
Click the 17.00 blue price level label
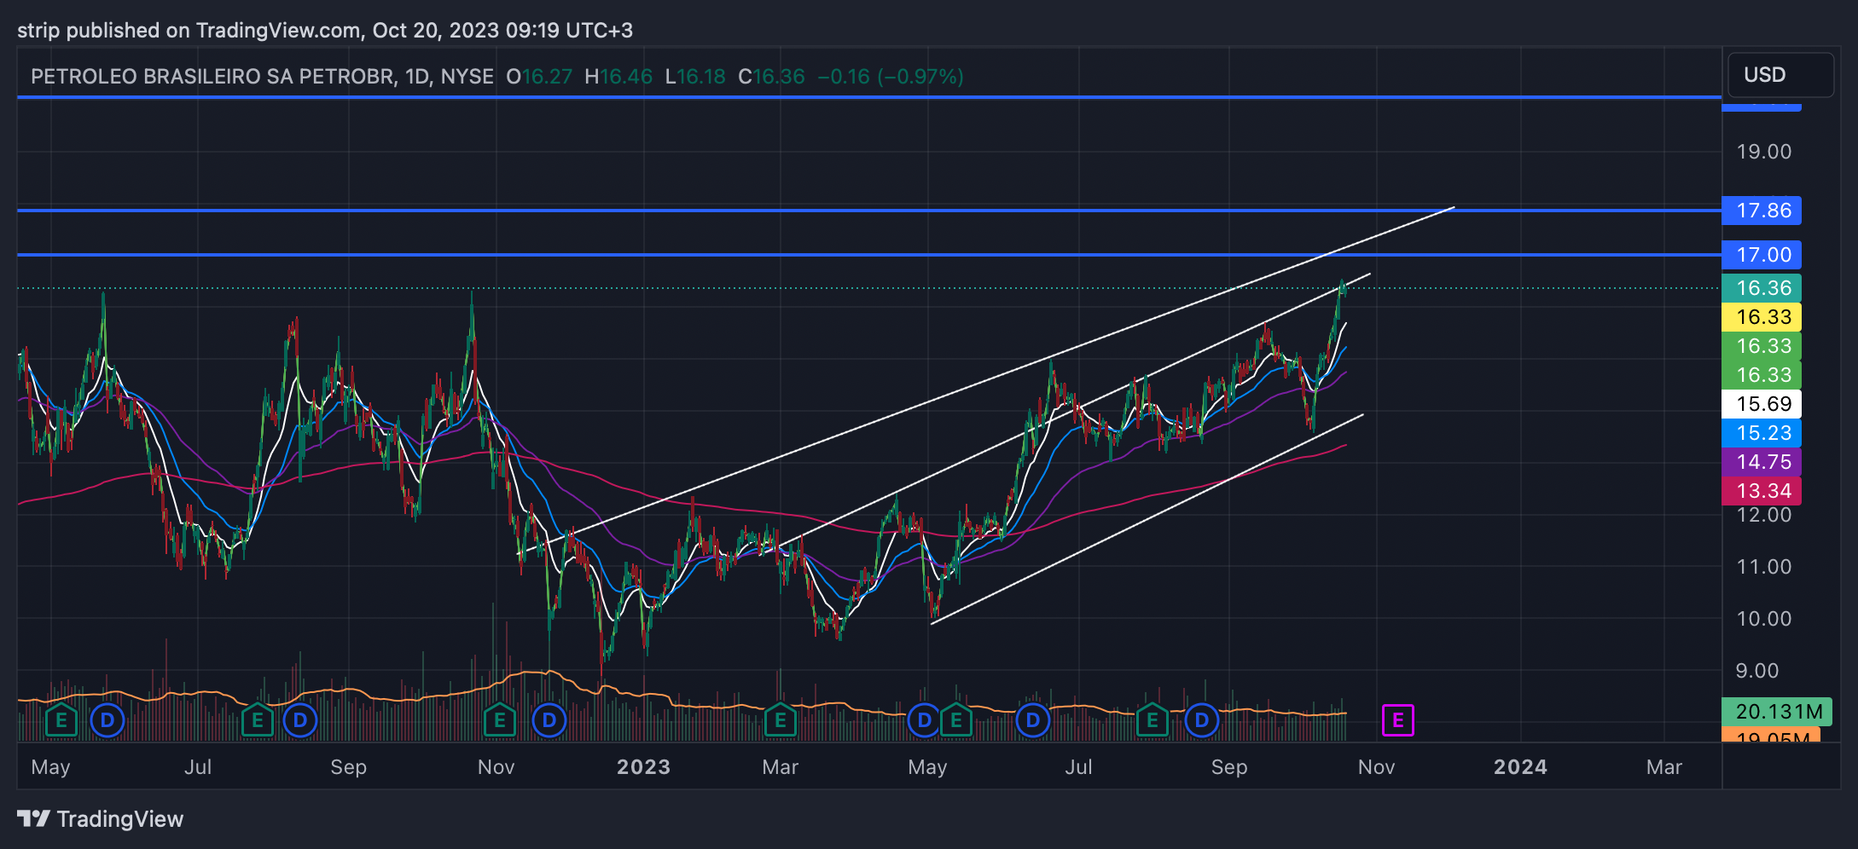pyautogui.click(x=1762, y=255)
